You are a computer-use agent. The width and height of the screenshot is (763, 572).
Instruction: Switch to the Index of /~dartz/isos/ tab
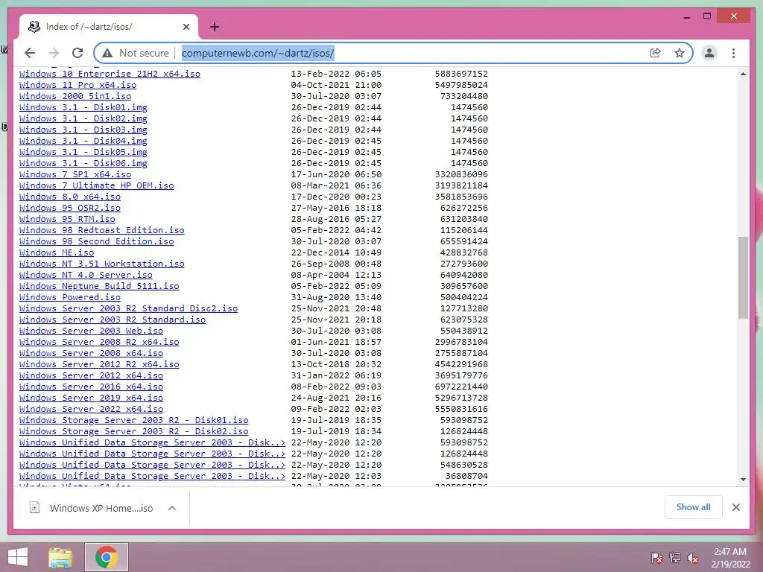[109, 27]
